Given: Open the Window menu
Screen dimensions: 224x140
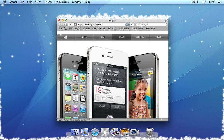Looking at the screenshot, I should [76, 2].
